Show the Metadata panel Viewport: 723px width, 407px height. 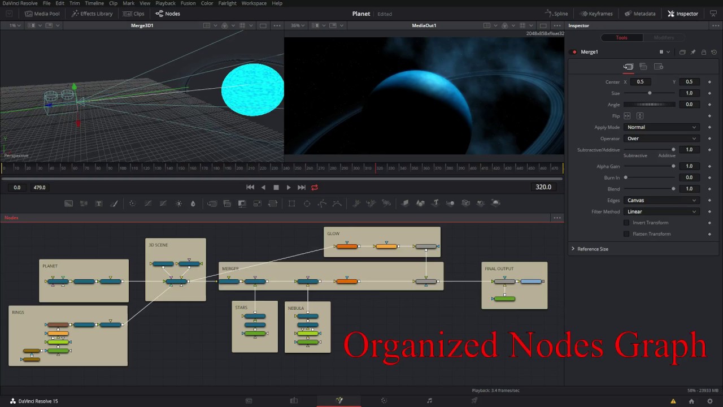coord(640,14)
